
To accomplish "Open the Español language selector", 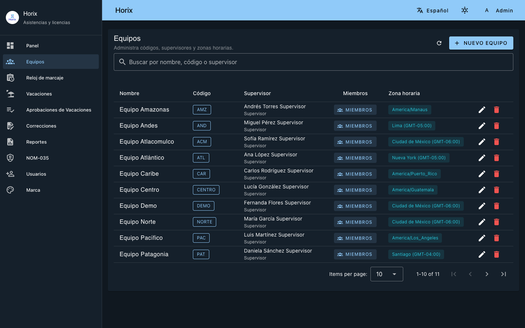I will pos(432,11).
